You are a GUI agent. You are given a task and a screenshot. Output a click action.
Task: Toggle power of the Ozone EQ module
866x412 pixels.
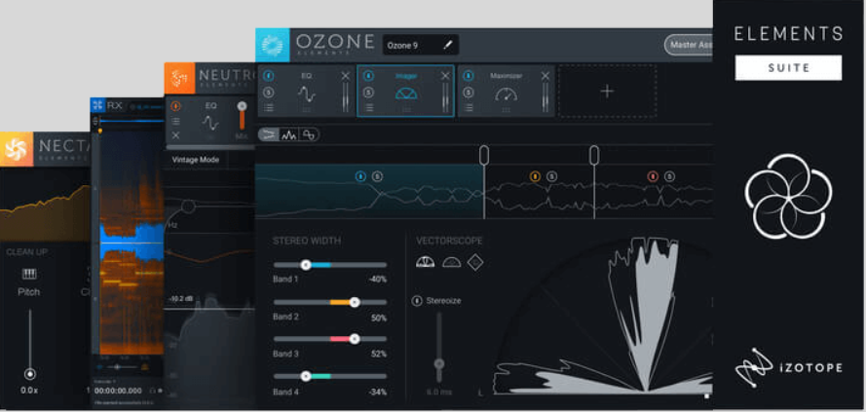(269, 76)
